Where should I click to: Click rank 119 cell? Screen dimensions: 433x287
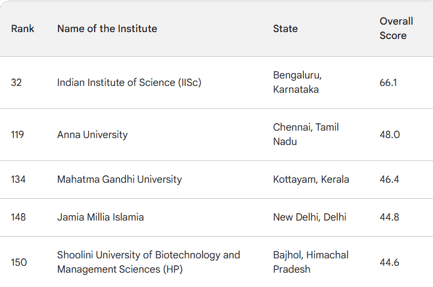click(18, 135)
